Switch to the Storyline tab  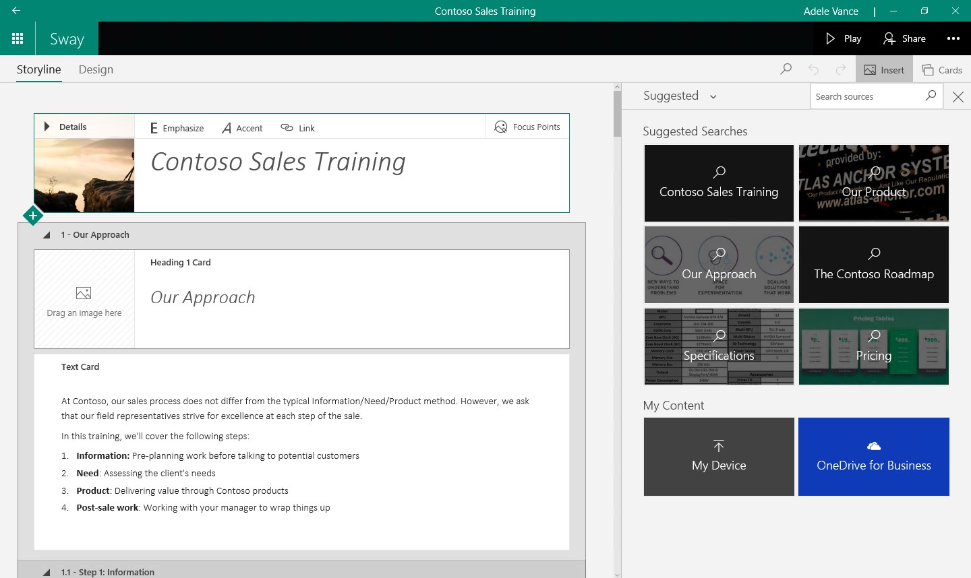[38, 69]
